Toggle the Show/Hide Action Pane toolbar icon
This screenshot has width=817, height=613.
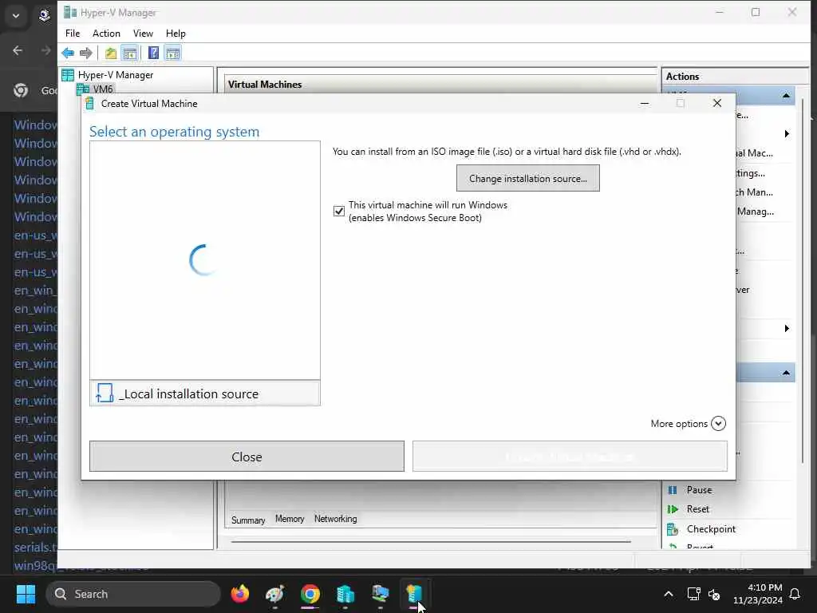pos(172,53)
